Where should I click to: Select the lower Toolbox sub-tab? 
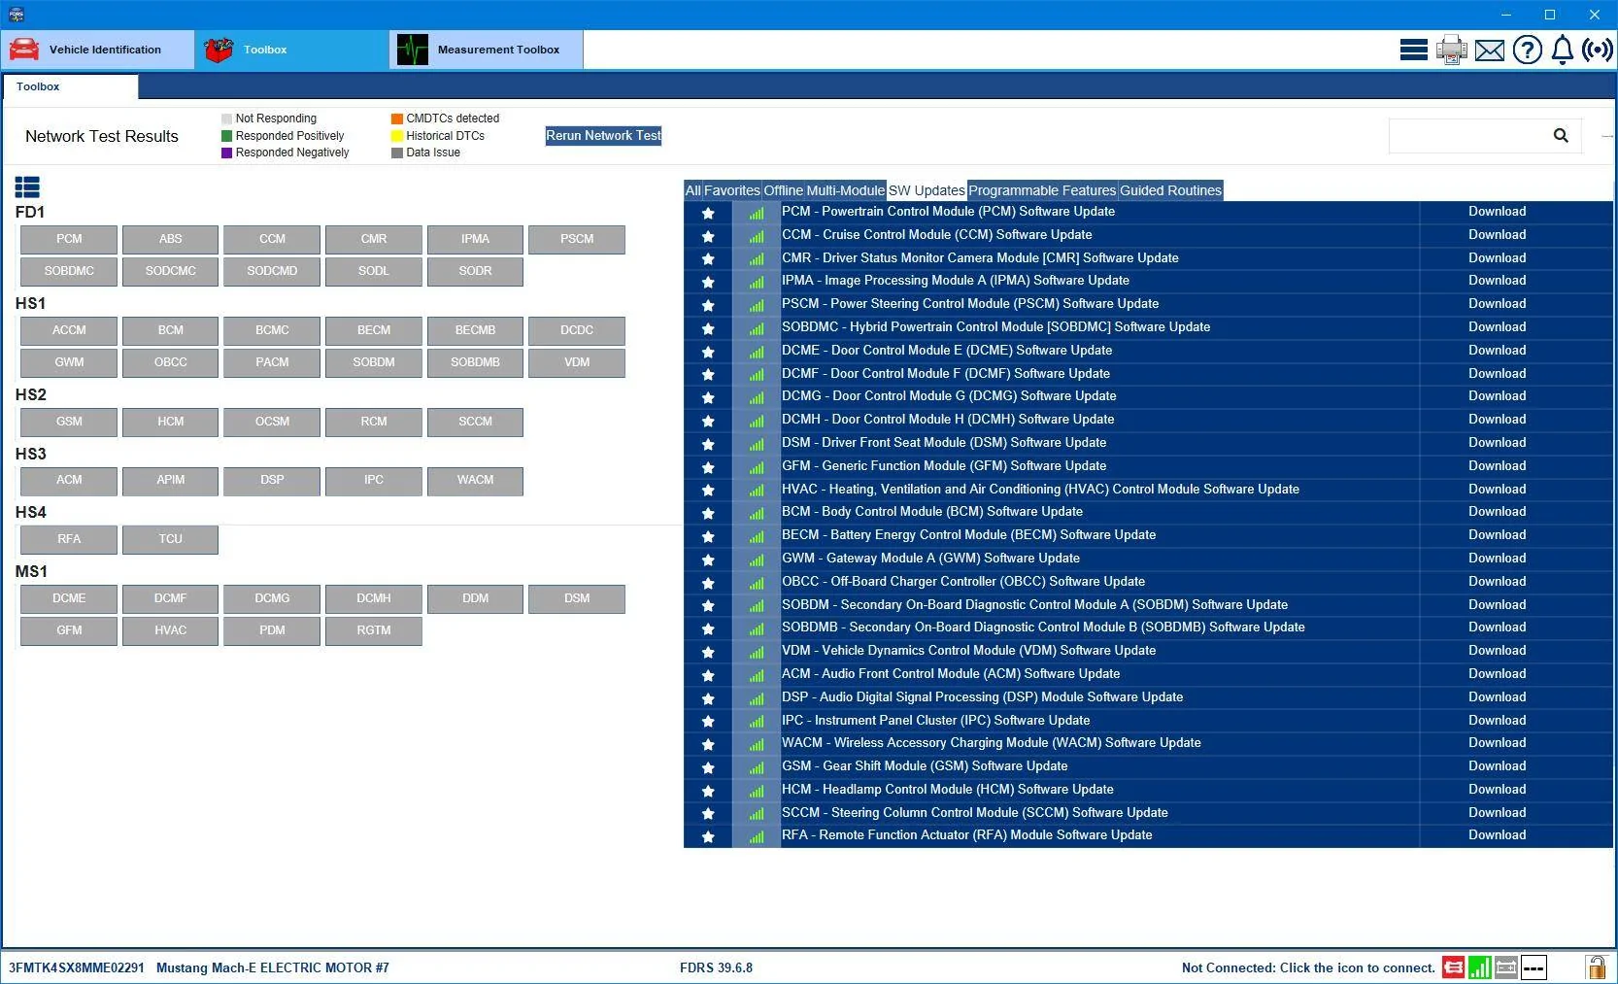point(70,87)
